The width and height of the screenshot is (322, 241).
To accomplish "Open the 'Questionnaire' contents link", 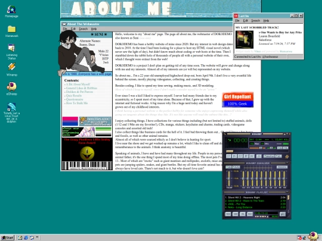I will 75,99.
